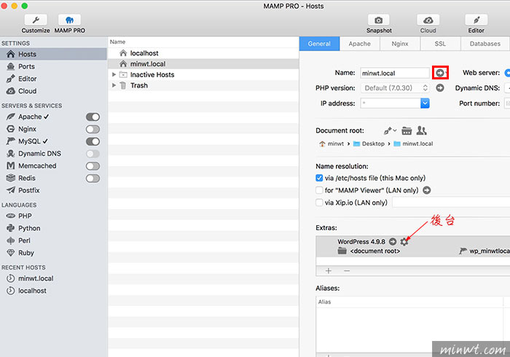
Task: Click the minwt home folder in path
Action: [331, 144]
